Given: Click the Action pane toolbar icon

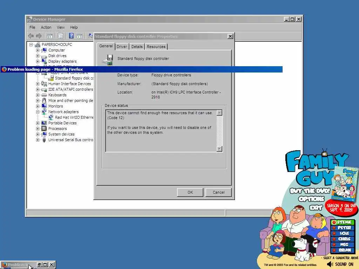Looking at the screenshot, I should (x=80, y=36).
